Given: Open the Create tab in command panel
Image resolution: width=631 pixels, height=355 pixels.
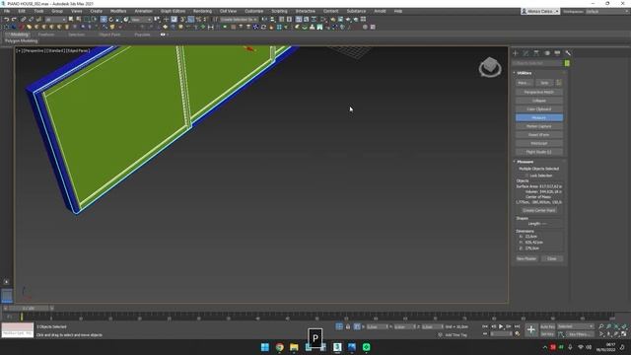Looking at the screenshot, I should pyautogui.click(x=516, y=53).
